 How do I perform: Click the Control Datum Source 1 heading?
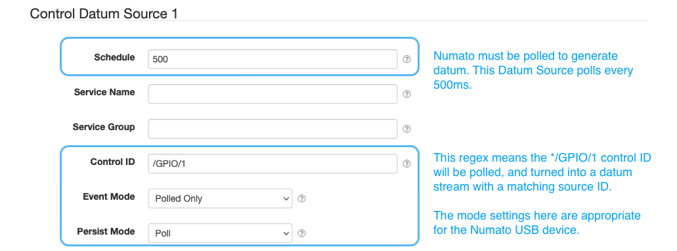pyautogui.click(x=104, y=13)
